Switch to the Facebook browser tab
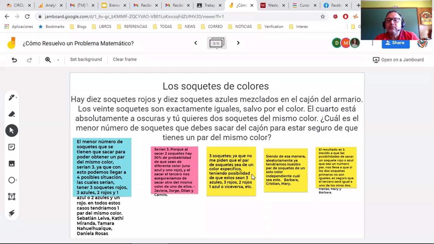The height and width of the screenshot is (244, 434). (335, 5)
